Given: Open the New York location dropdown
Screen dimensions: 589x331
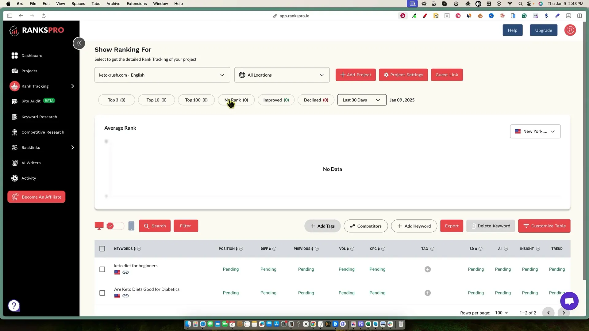Looking at the screenshot, I should [x=535, y=131].
